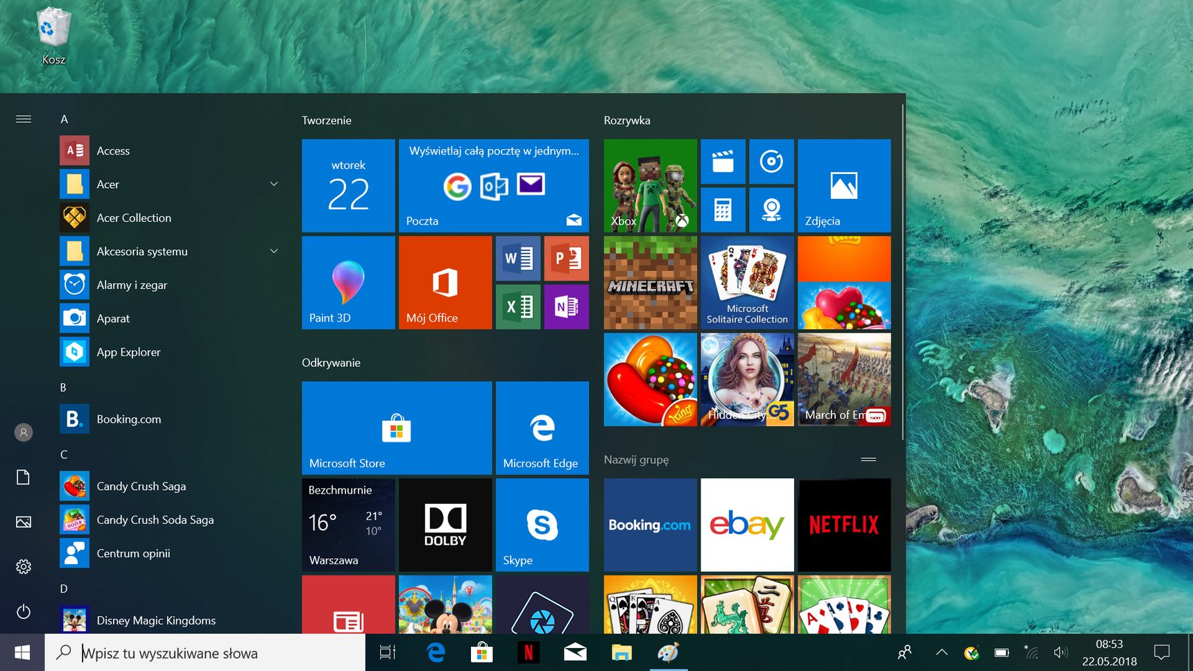1193x671 pixels.
Task: Open Action Center notifications icon
Action: coord(1162,652)
